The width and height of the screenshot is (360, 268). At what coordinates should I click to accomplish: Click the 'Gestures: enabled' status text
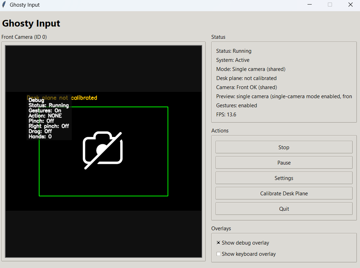click(237, 106)
